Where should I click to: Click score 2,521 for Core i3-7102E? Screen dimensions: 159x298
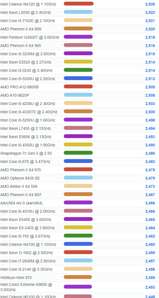150,21
